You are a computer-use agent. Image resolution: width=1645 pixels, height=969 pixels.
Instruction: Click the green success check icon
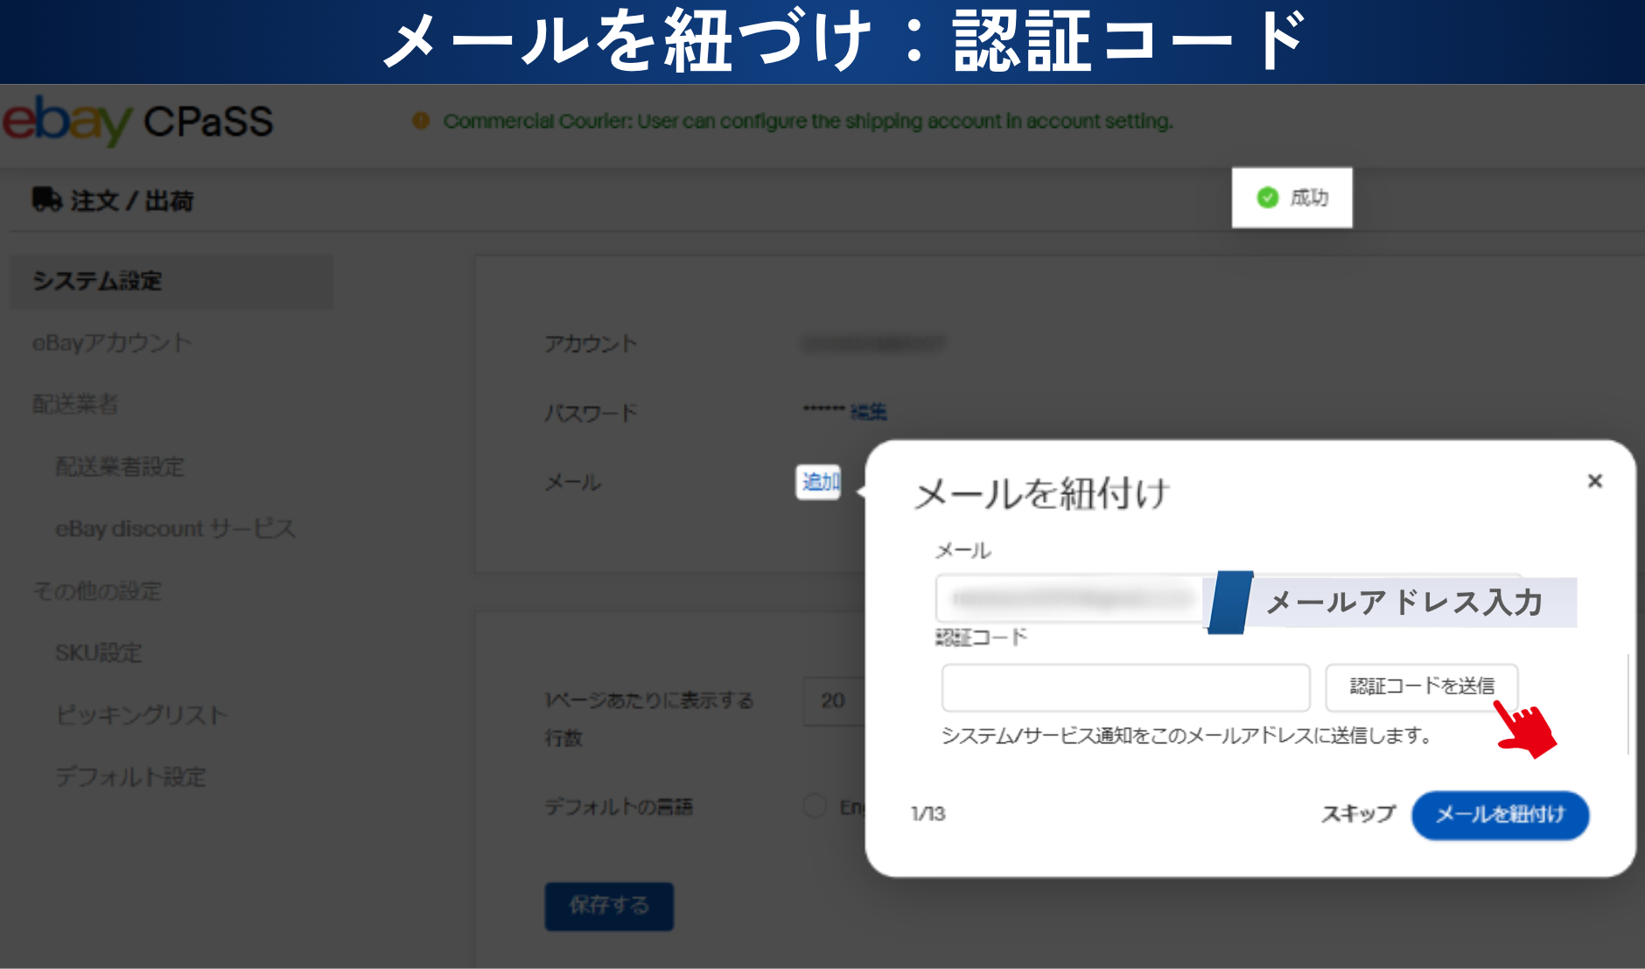pyautogui.click(x=1267, y=198)
